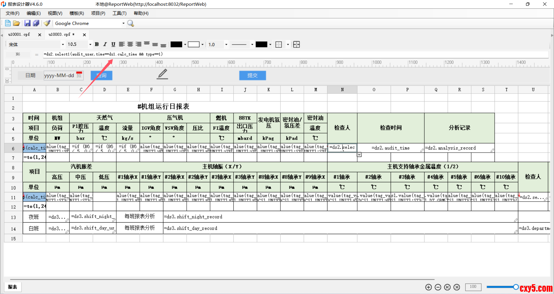Screen dimensions: 554x294
Task: Toggle italic formatting
Action: [105, 44]
